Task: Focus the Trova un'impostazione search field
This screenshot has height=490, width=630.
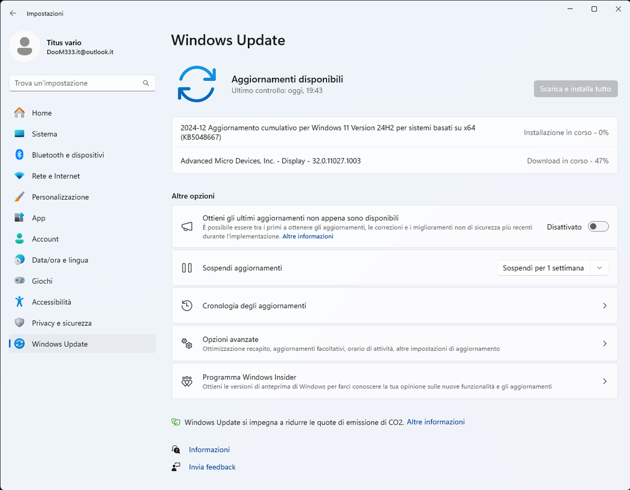Action: point(82,83)
